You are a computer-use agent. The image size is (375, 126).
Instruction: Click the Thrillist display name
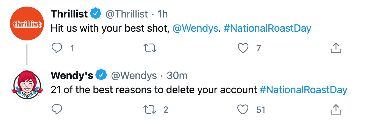click(x=69, y=14)
